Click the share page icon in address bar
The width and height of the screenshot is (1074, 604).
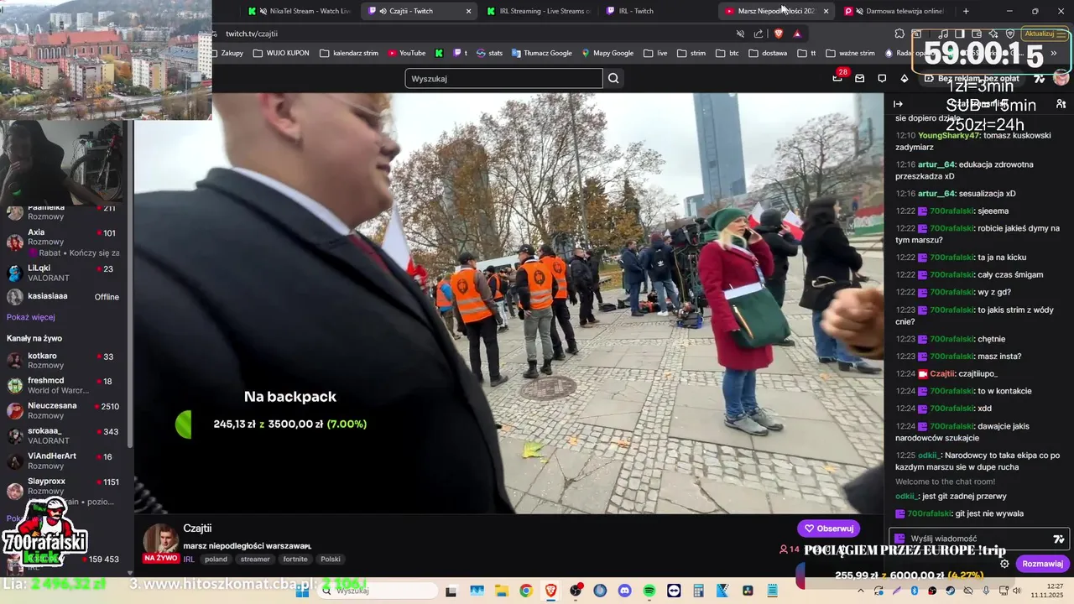[x=759, y=34]
